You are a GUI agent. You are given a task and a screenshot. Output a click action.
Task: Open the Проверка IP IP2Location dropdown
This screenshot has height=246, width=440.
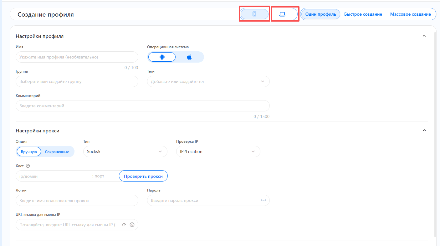218,151
